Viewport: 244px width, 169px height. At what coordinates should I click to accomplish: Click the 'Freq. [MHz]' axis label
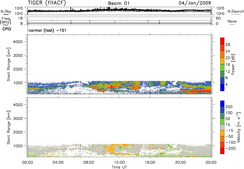click(x=6, y=20)
